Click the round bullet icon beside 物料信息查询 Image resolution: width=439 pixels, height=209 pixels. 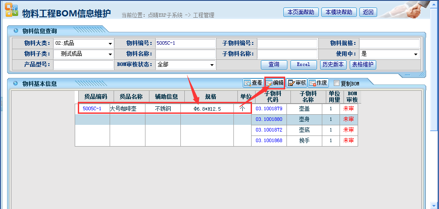click(x=16, y=31)
